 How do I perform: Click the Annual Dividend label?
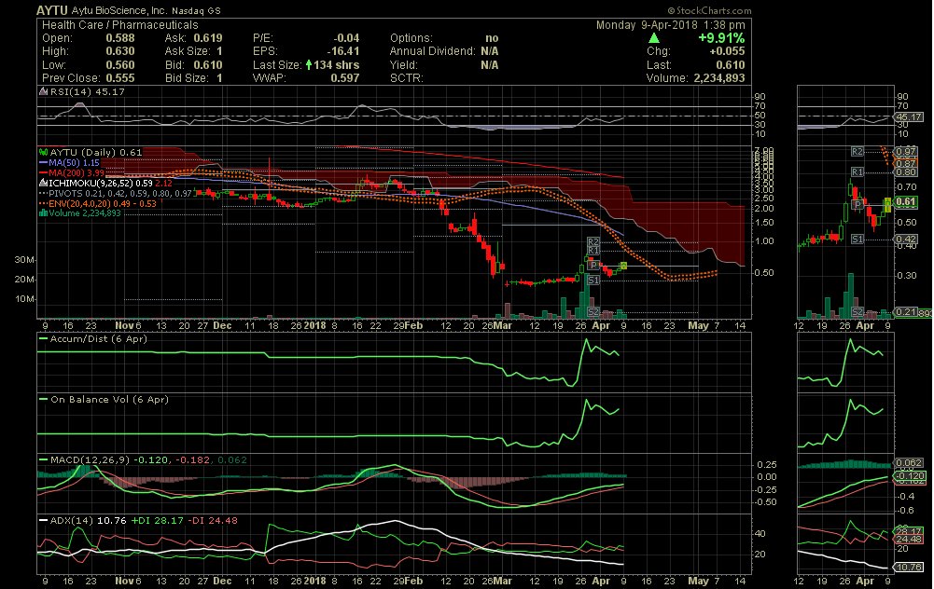point(432,51)
